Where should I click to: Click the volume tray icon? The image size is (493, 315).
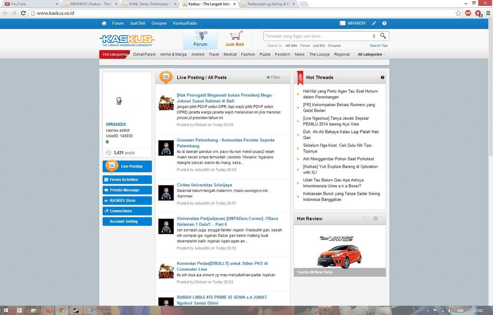point(450,310)
